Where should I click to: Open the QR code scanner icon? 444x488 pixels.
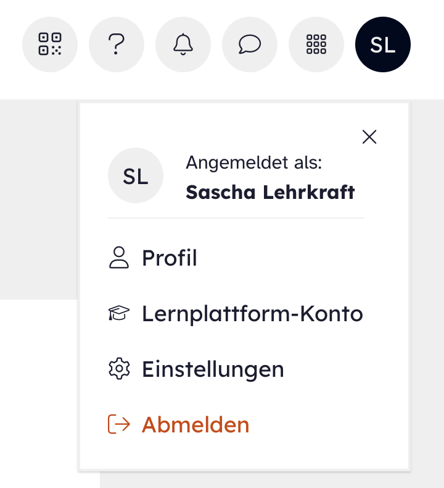click(x=50, y=44)
